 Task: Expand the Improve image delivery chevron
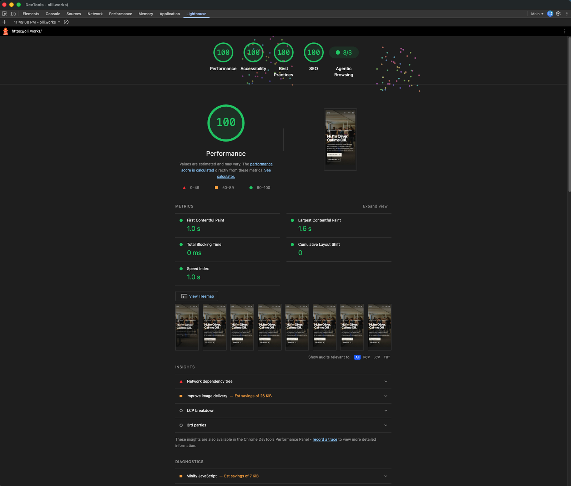click(386, 396)
